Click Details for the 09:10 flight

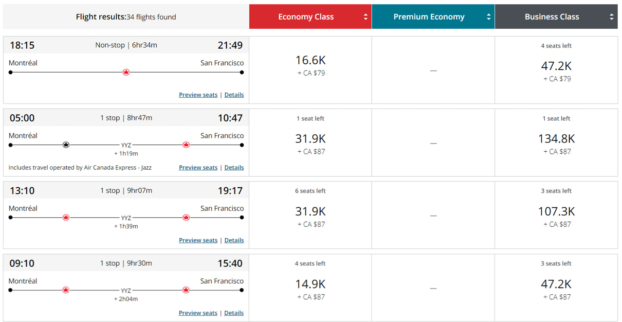(x=234, y=312)
